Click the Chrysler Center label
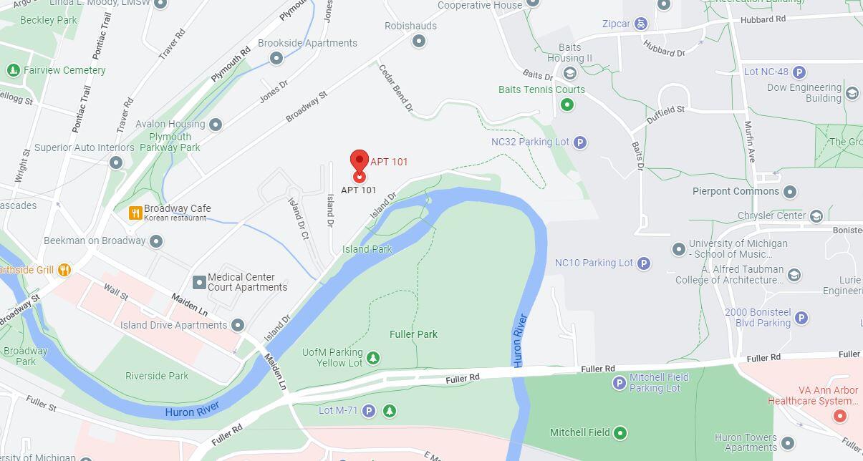The height and width of the screenshot is (461, 863). click(x=771, y=215)
